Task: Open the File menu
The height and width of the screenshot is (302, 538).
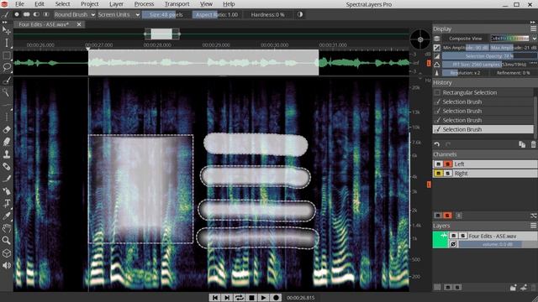Action: (19, 4)
